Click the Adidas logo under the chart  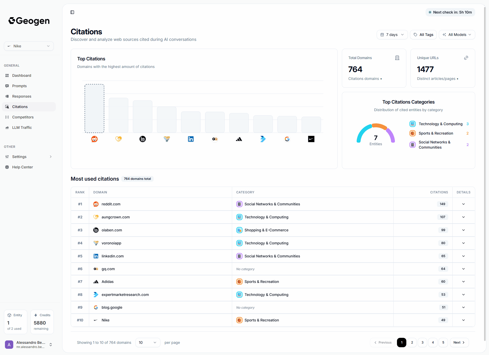click(239, 139)
